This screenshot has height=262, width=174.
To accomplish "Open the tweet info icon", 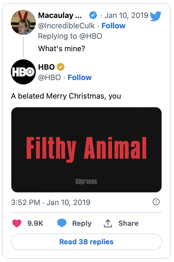I will click(156, 202).
